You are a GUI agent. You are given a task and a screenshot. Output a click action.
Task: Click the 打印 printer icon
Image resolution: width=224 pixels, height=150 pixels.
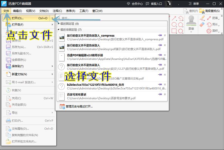[8, 121]
